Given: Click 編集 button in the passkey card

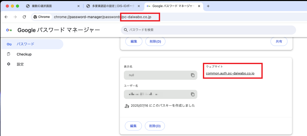Looking at the screenshot, I should (x=133, y=126).
